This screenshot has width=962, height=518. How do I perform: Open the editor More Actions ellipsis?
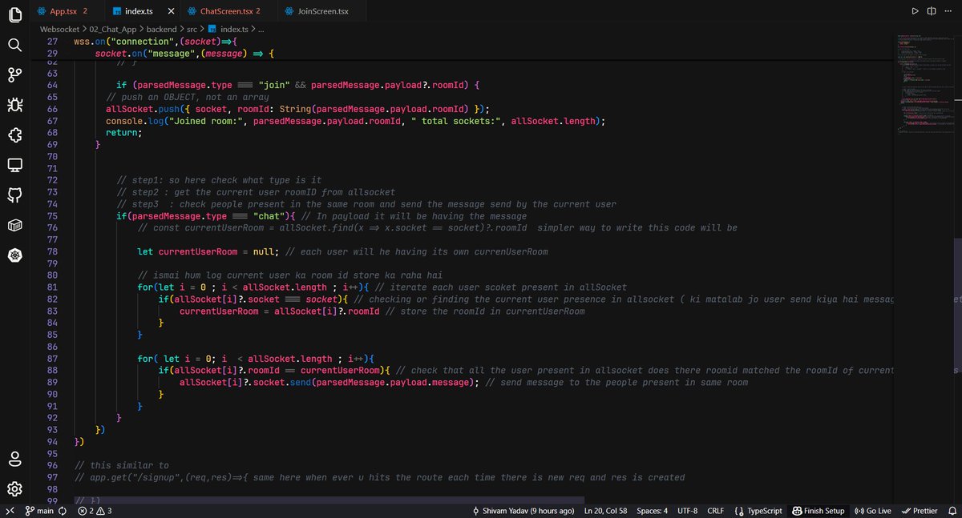[948, 11]
